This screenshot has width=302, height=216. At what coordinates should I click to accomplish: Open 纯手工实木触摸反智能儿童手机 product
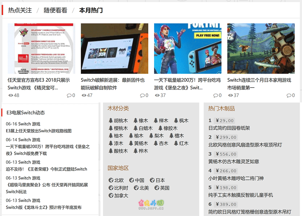pyautogui.click(x=241, y=195)
